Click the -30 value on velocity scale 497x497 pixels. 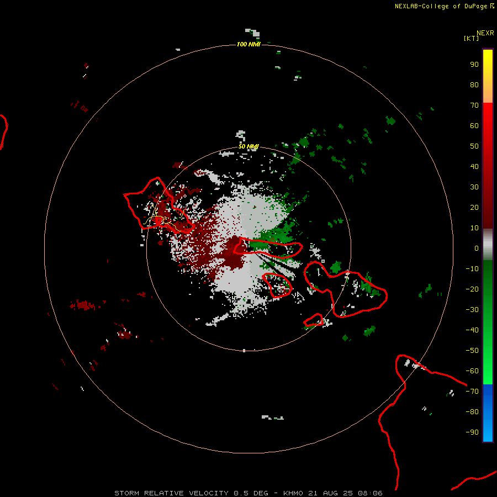pyautogui.click(x=472, y=309)
